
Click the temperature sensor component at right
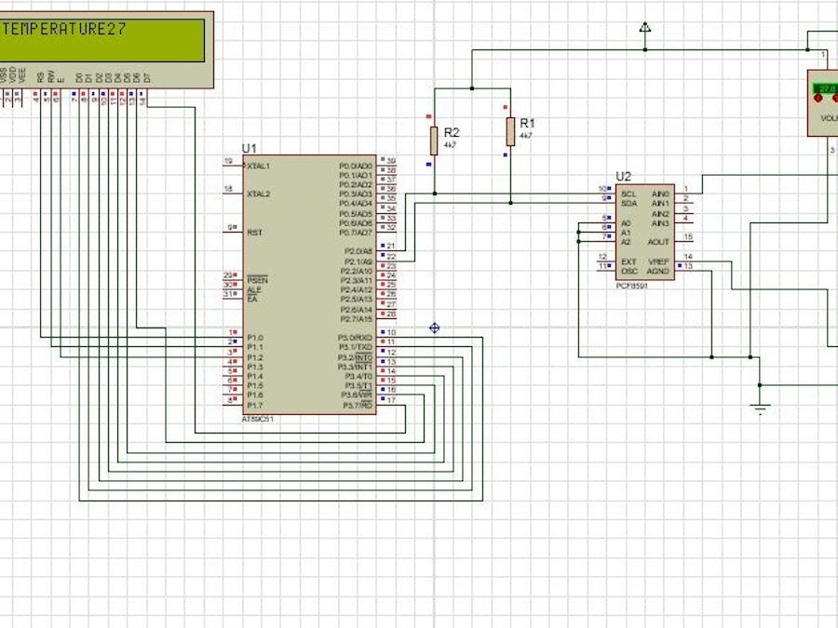(x=823, y=104)
